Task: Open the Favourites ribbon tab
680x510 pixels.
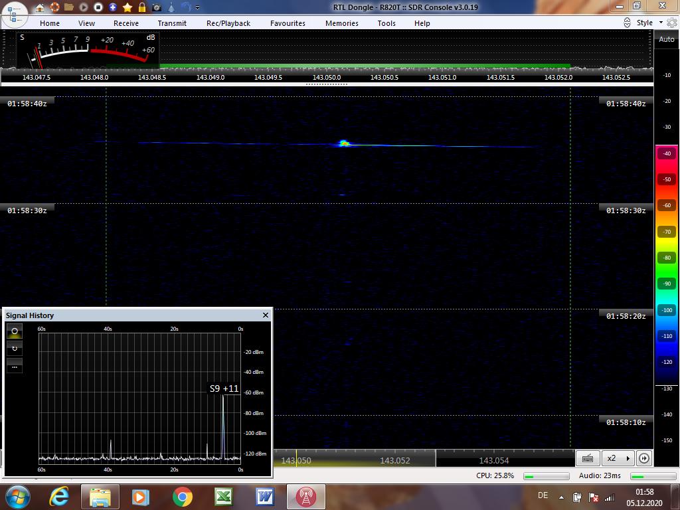Action: coord(288,23)
